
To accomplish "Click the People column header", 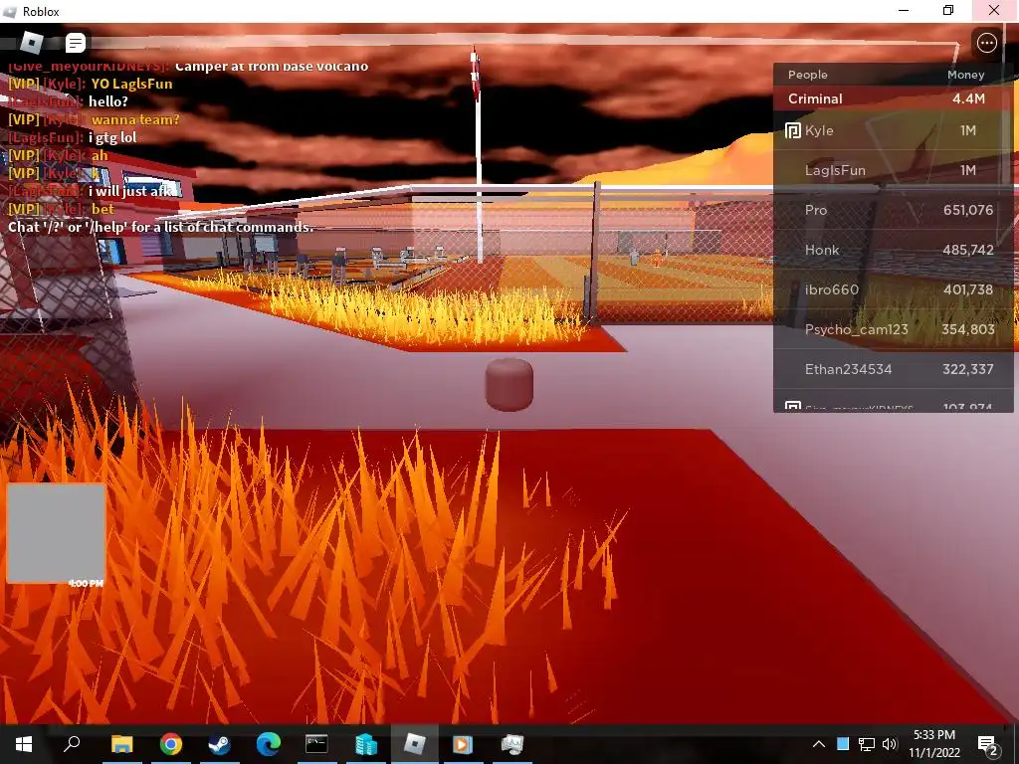I will pyautogui.click(x=808, y=75).
